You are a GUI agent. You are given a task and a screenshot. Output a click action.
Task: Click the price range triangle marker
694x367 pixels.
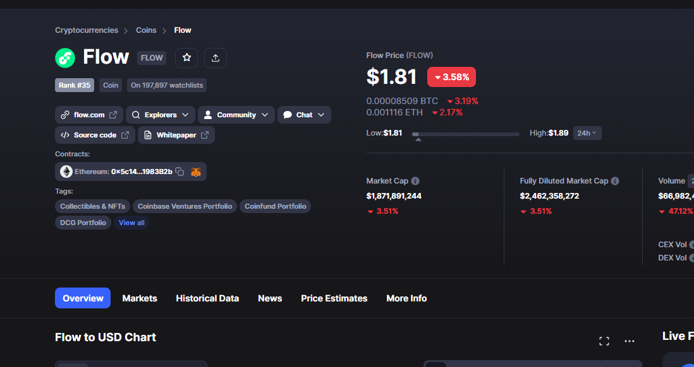[x=418, y=139]
